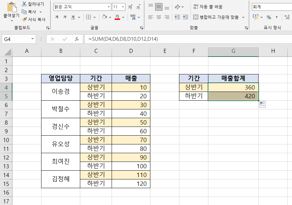Align text left
Image resolution: width=292 pixels, height=205 pixels.
(x=151, y=17)
